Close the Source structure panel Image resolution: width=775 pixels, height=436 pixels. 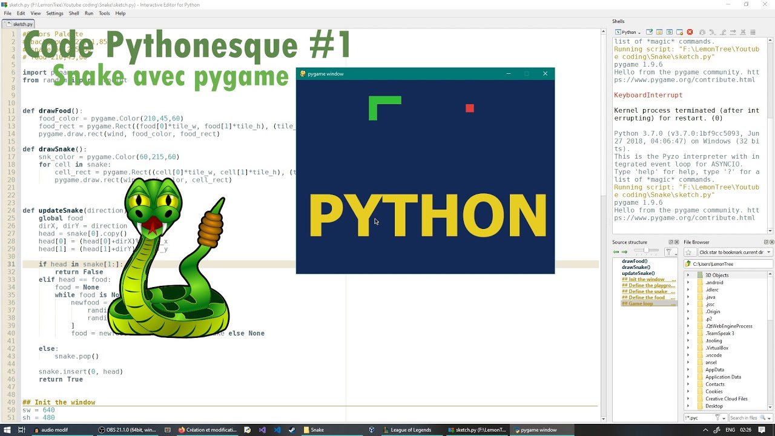[x=677, y=242]
